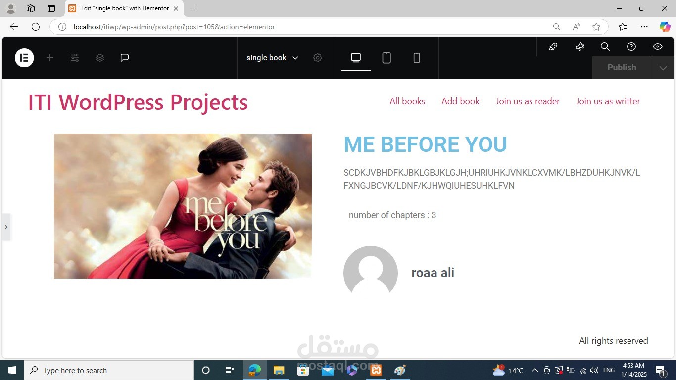The height and width of the screenshot is (380, 676).
Task: Click the Elementor logo icon
Action: 24,58
